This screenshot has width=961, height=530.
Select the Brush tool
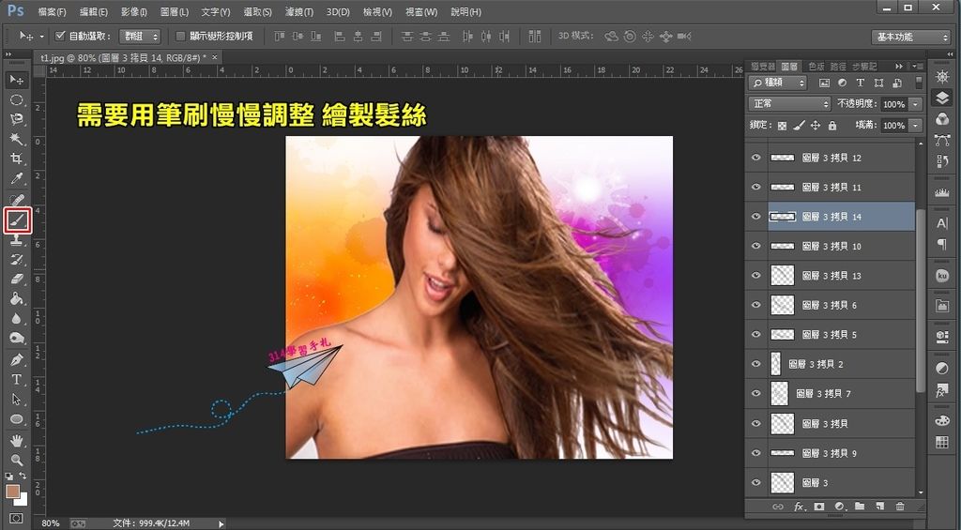tap(17, 220)
